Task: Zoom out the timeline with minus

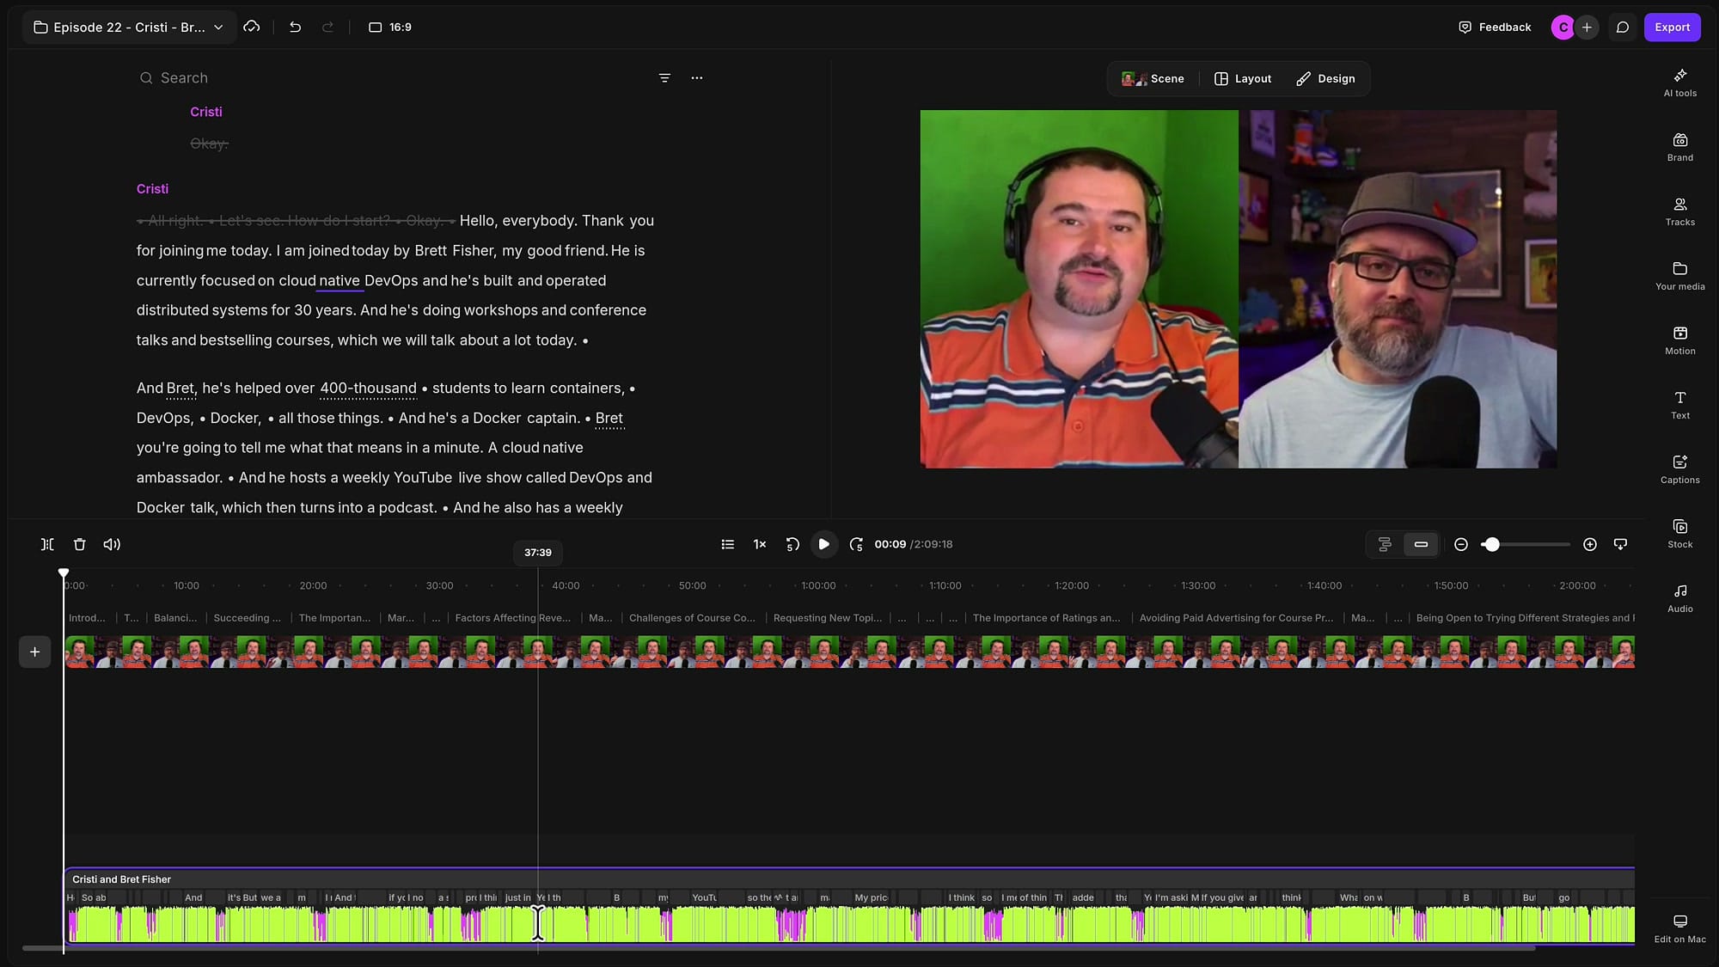Action: (1460, 544)
